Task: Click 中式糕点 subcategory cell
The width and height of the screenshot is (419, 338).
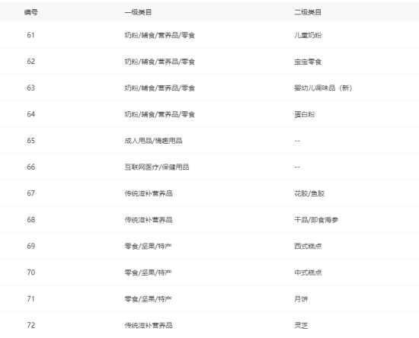Action: tap(308, 273)
